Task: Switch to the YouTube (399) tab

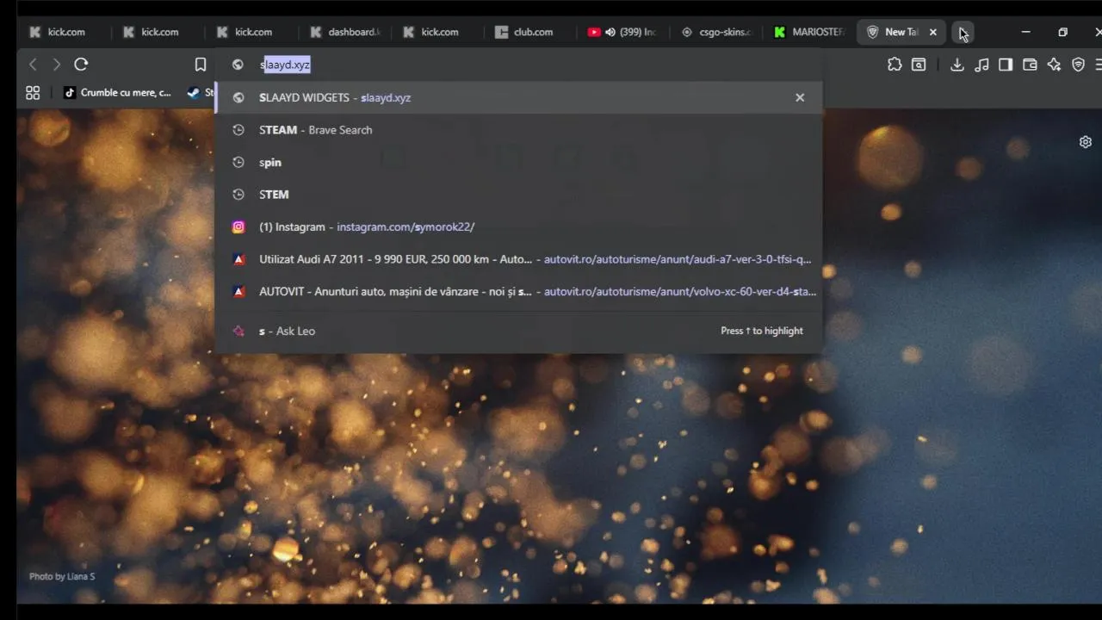Action: click(x=623, y=32)
